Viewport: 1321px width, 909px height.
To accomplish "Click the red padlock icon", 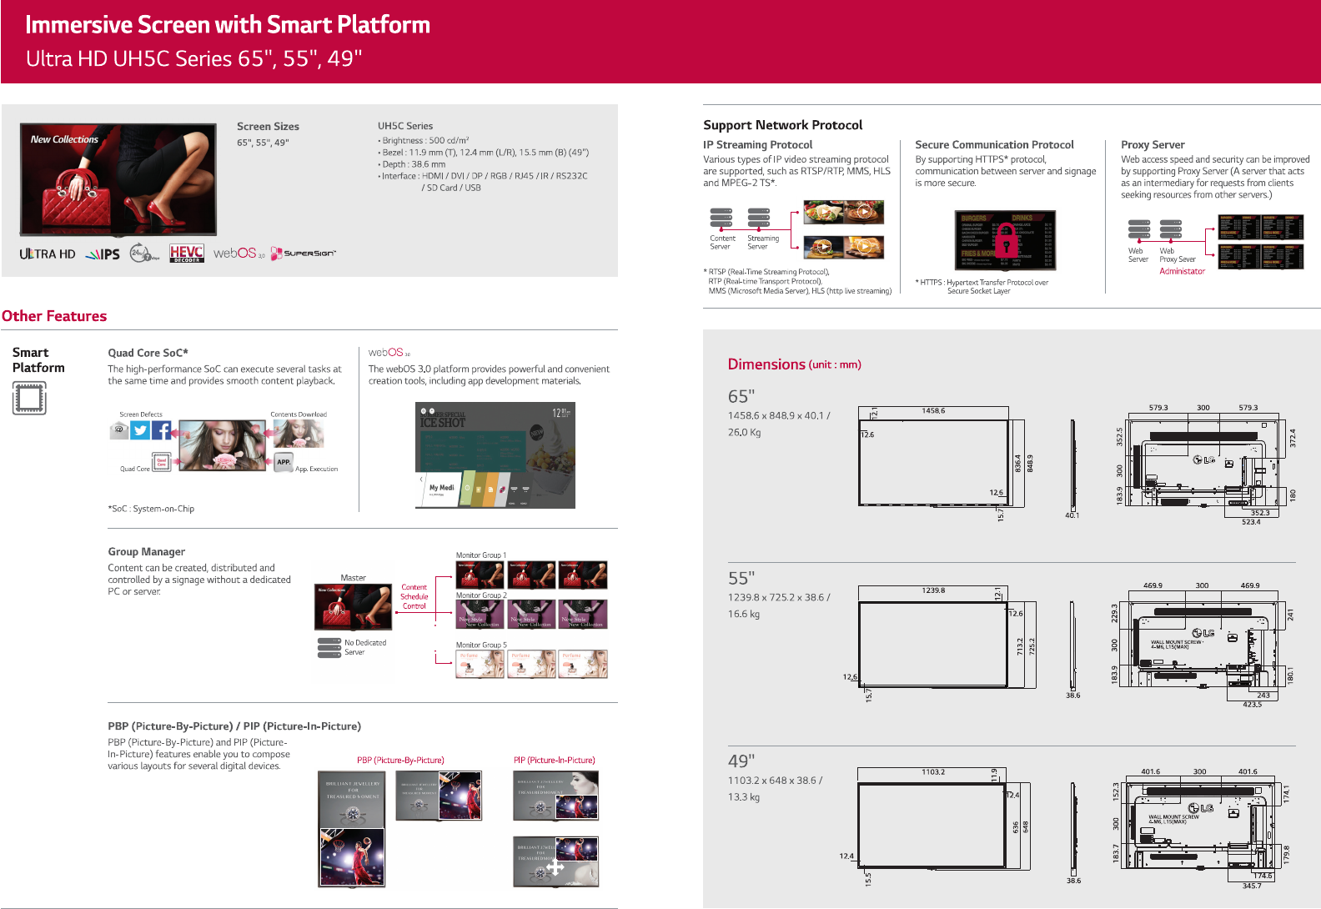I will (x=1007, y=240).
